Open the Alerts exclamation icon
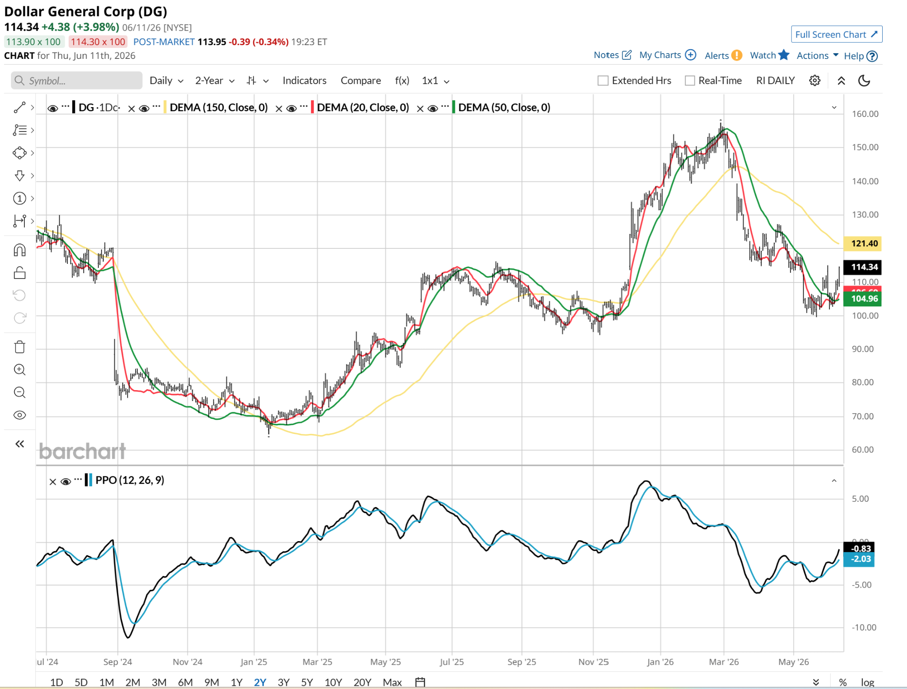Image resolution: width=907 pixels, height=689 pixels. click(736, 55)
